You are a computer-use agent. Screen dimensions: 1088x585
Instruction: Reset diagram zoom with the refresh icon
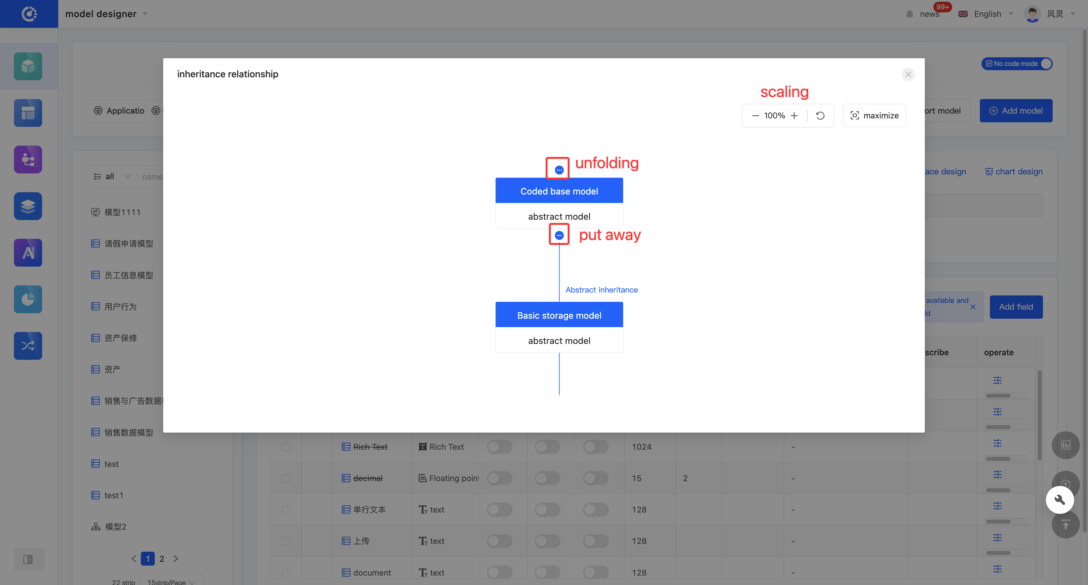tap(820, 116)
